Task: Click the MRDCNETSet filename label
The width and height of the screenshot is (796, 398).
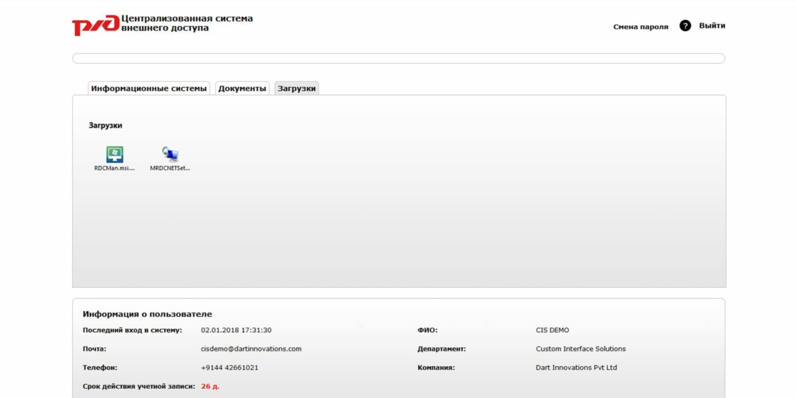Action: pos(169,168)
